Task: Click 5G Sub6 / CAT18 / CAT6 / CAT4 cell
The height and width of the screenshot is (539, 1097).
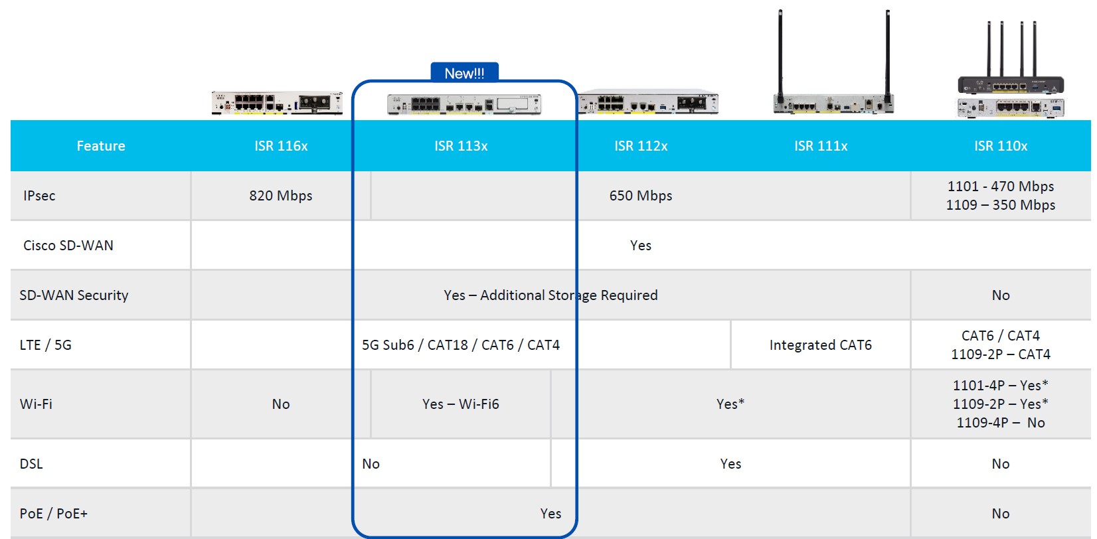Action: pyautogui.click(x=461, y=345)
